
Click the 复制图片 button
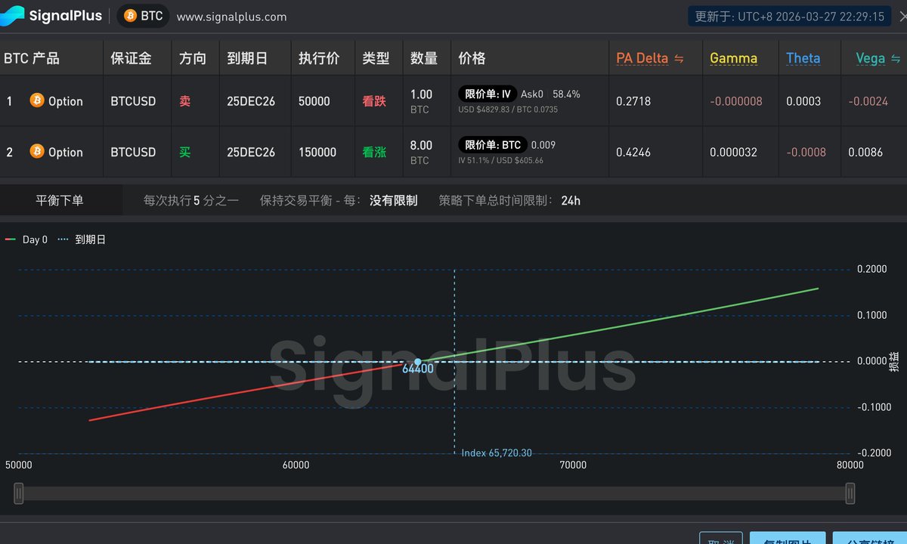point(788,538)
